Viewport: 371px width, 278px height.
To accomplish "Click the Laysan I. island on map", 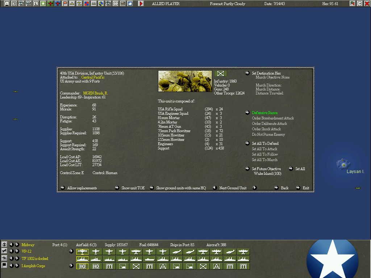I will (x=343, y=165).
